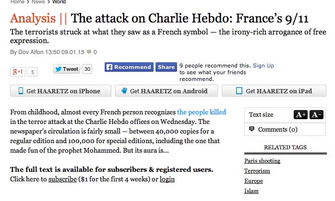Click the login link

167,179
